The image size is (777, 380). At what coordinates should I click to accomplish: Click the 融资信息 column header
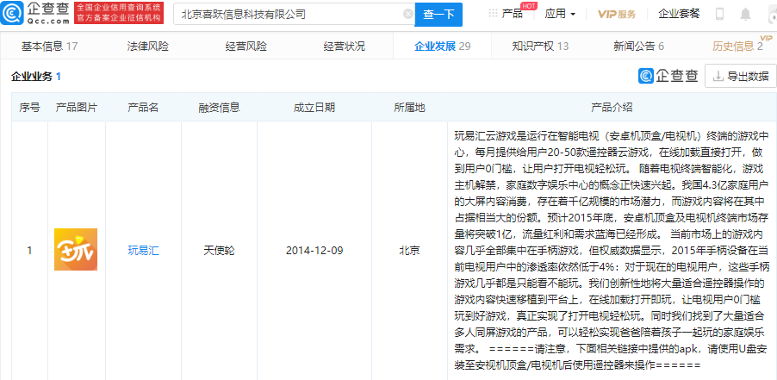pyautogui.click(x=219, y=107)
